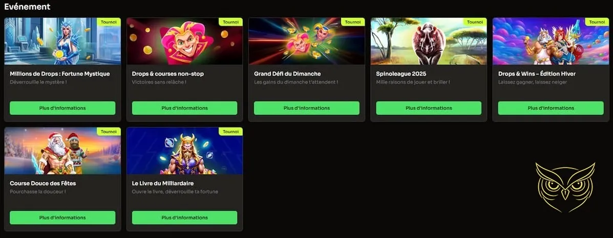
Task: Select the Drops & Wins Édition Hiver image
Action: (551, 41)
